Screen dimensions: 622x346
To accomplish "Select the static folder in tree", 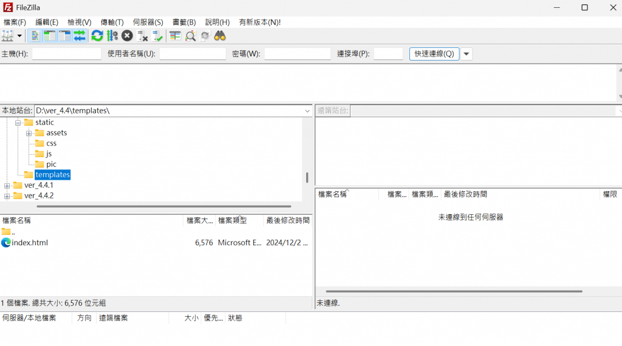I will tap(44, 123).
